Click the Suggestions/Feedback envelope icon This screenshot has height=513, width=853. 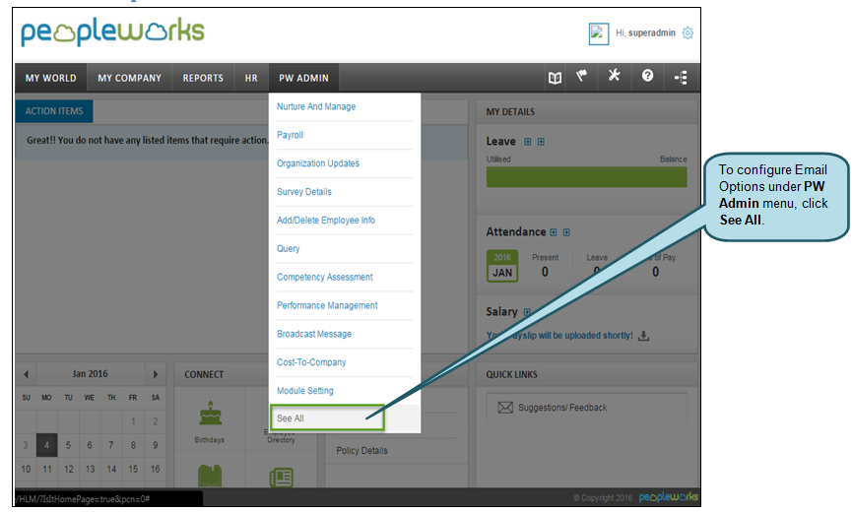point(505,408)
